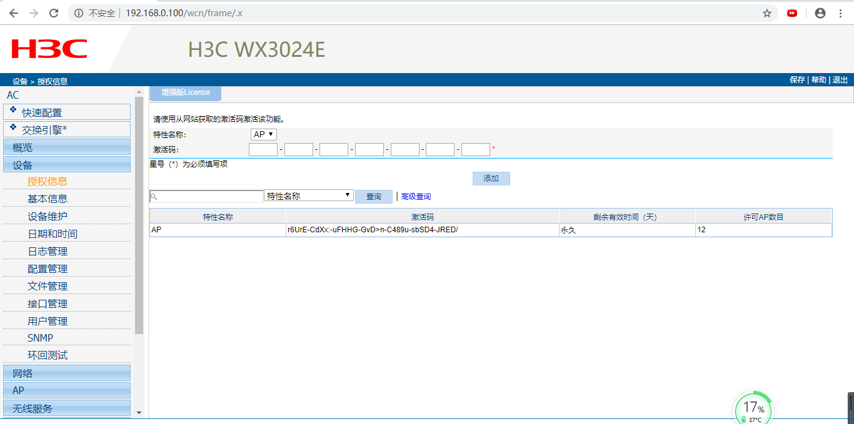This screenshot has width=854, height=424.
Task: Click the browser forward arrow
Action: coord(34,13)
